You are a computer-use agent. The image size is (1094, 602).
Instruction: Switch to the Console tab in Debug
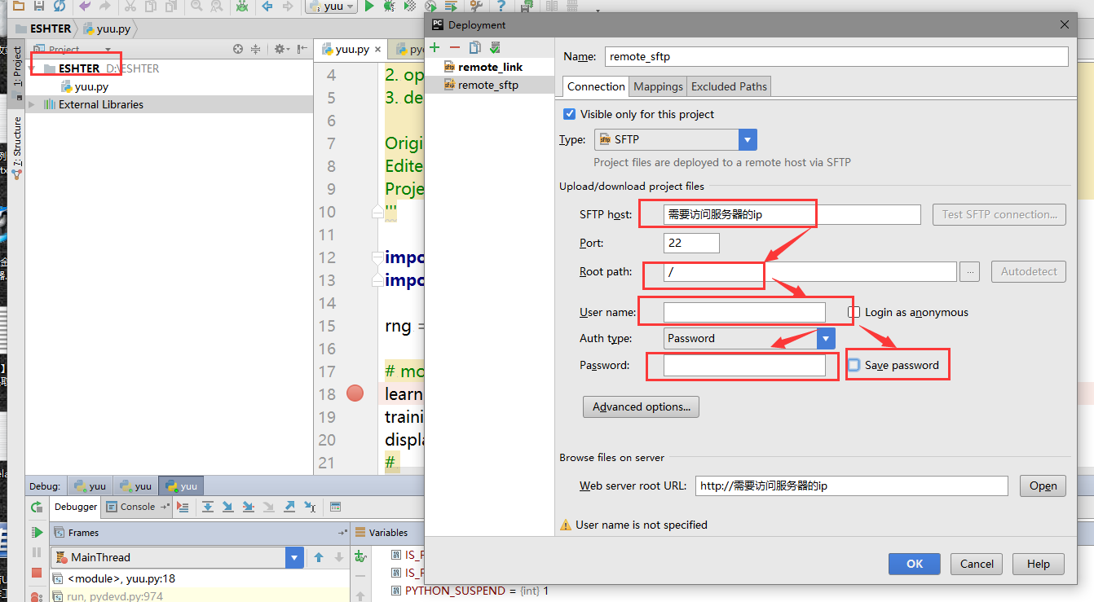(x=138, y=507)
